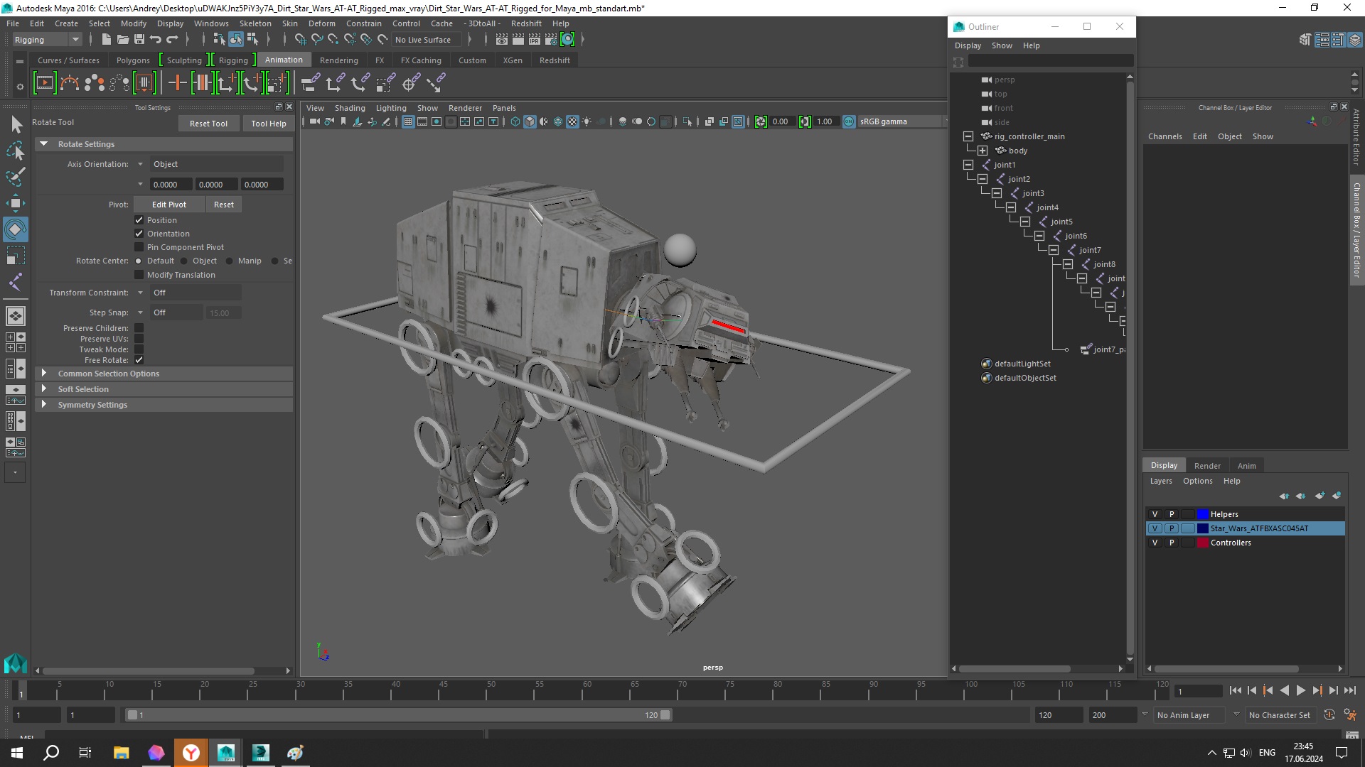Click the sRGB gamma color management icon
Image resolution: width=1365 pixels, height=767 pixels.
pyautogui.click(x=849, y=121)
